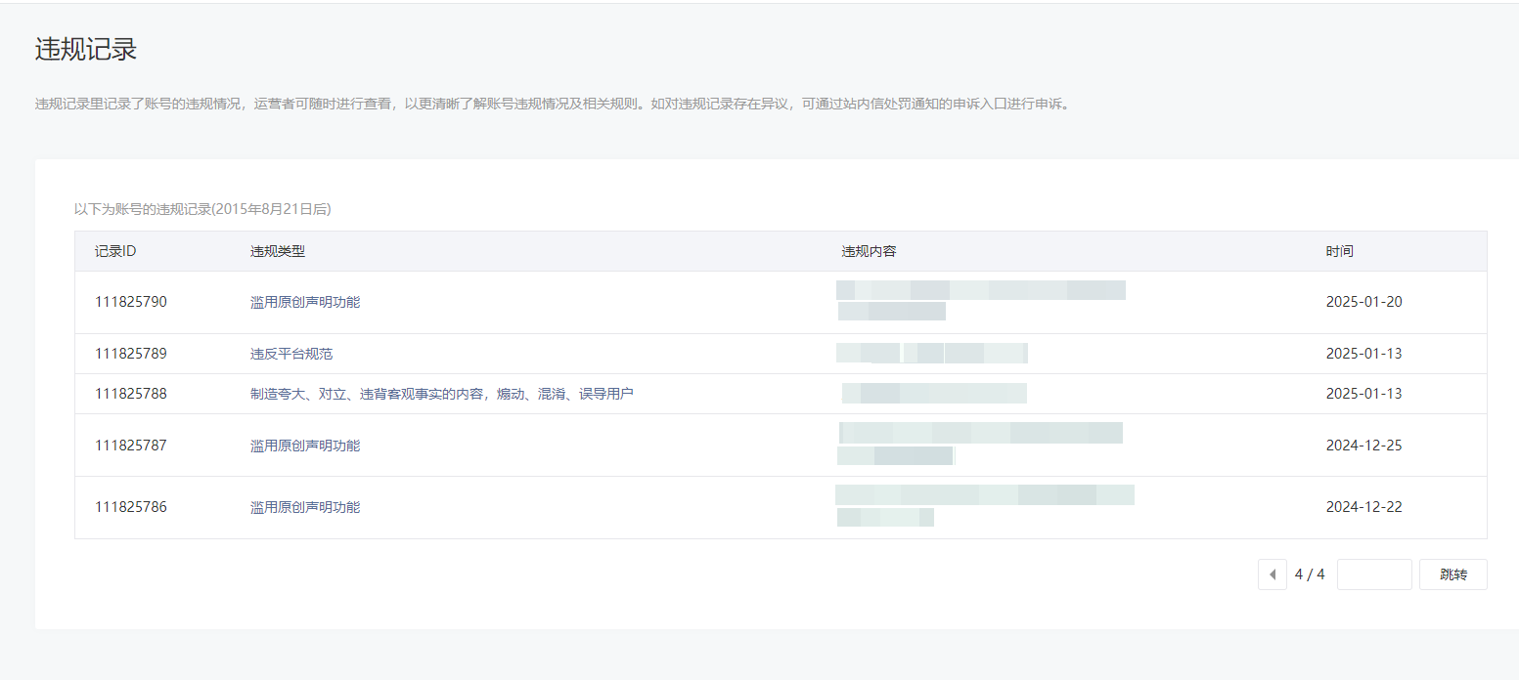Select record ID 111825787

click(131, 446)
